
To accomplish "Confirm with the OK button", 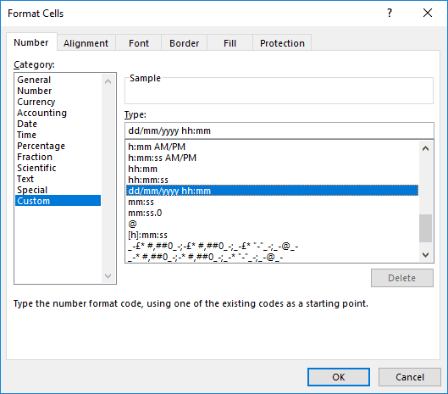I will (x=339, y=377).
